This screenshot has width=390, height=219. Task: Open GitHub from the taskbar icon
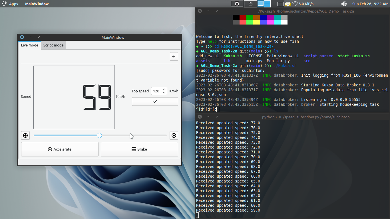(x=237, y=4)
